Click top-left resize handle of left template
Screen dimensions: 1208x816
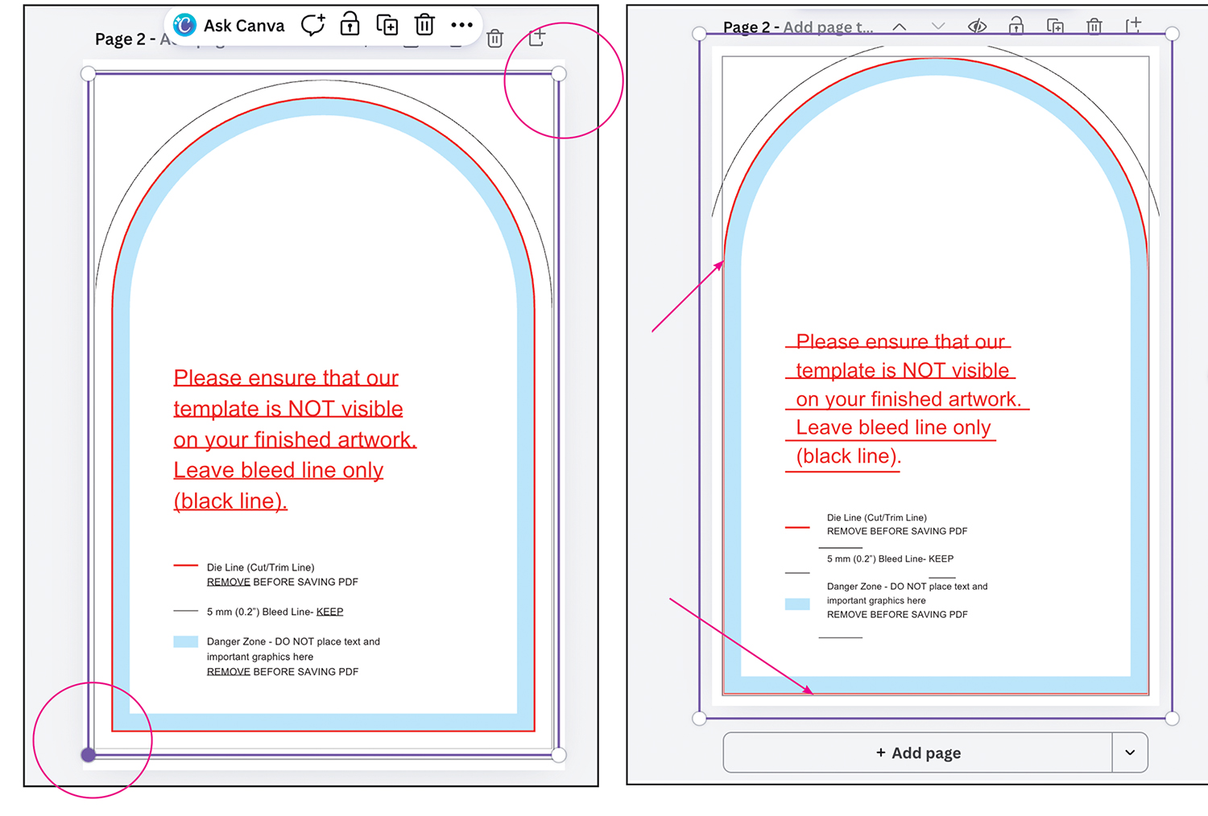point(89,74)
